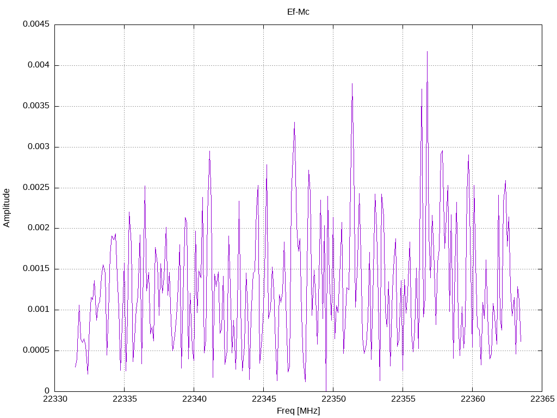Click the 0.001 y-axis tick label
Image resolution: width=557 pixels, height=418 pixels.
39,309
